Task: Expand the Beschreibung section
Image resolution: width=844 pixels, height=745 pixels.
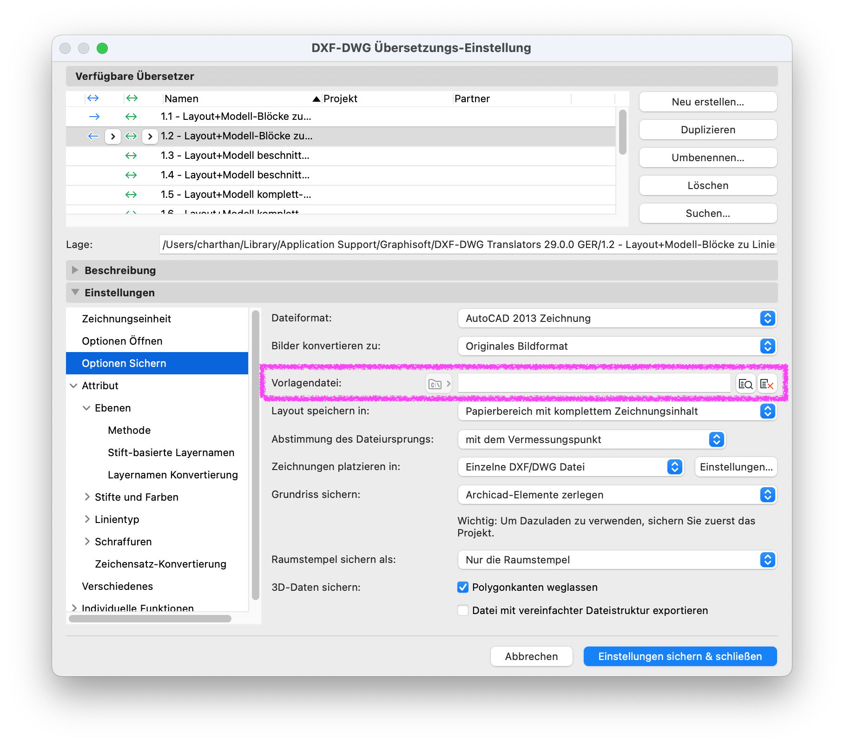Action: pos(75,270)
